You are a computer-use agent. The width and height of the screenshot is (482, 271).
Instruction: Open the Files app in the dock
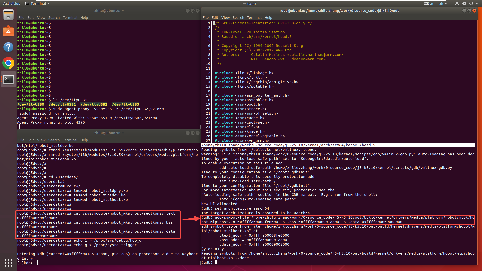(x=8, y=15)
